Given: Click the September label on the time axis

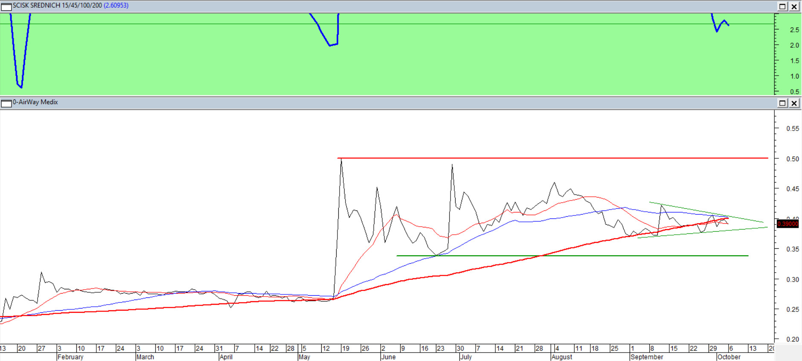Looking at the screenshot, I should (x=647, y=357).
